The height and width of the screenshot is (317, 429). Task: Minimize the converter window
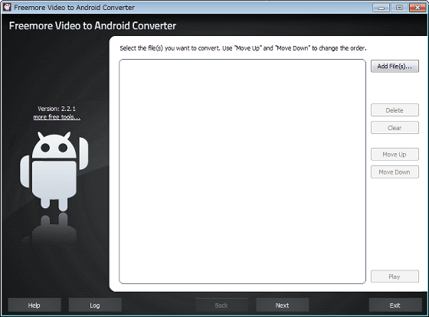(x=381, y=8)
